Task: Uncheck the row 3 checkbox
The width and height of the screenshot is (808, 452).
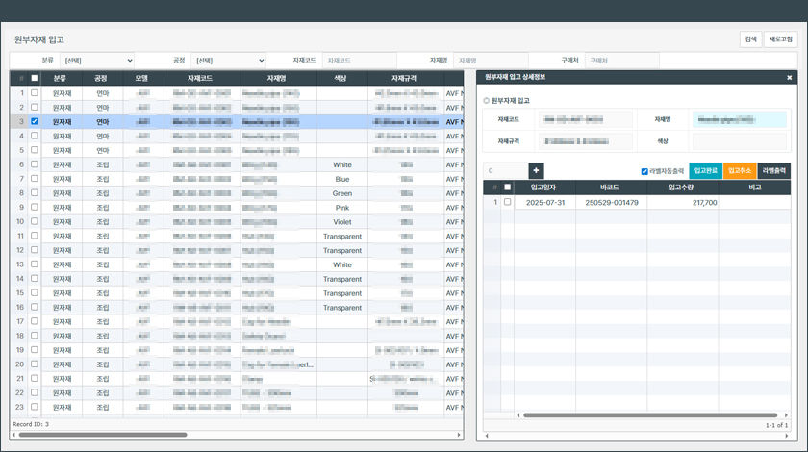Action: coord(35,122)
